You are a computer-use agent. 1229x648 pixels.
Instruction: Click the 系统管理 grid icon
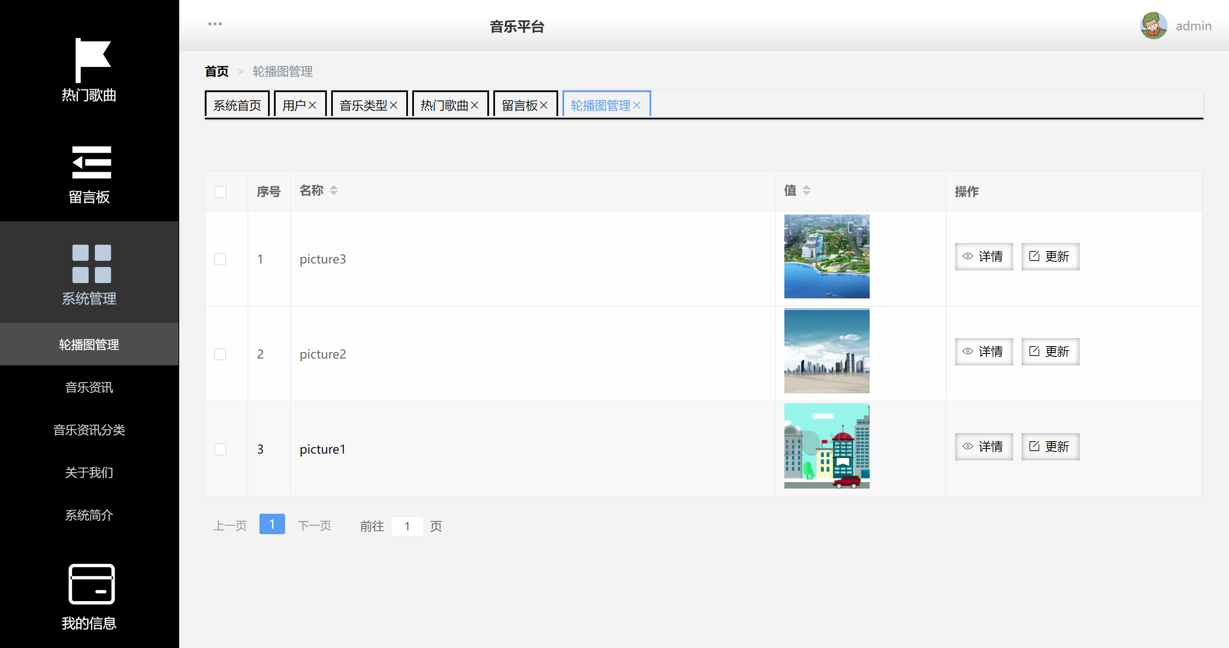pos(92,263)
